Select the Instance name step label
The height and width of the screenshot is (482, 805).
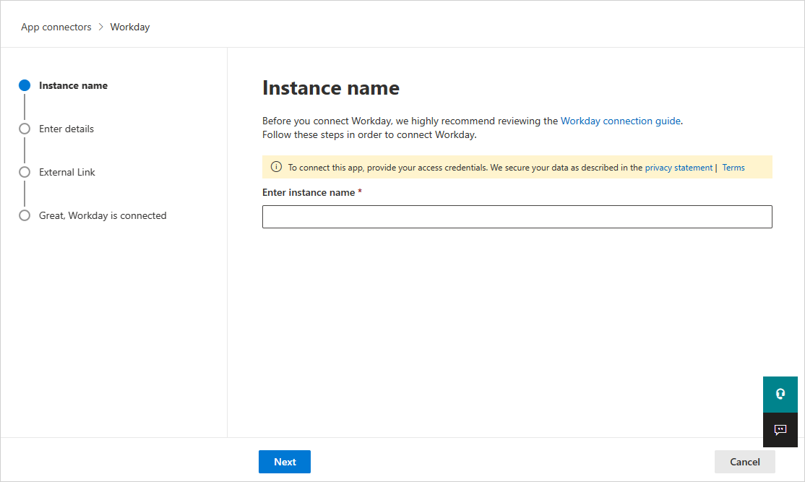[x=73, y=85]
